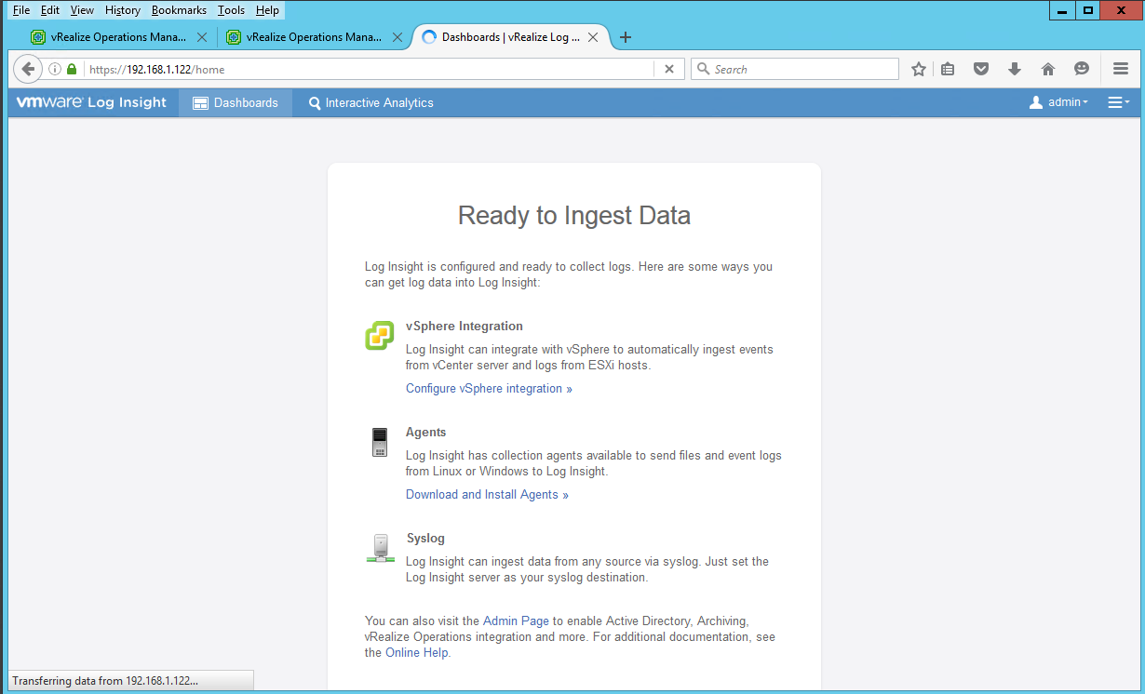Viewport: 1145px width, 694px height.
Task: Stop loading with the X button
Action: [668, 69]
